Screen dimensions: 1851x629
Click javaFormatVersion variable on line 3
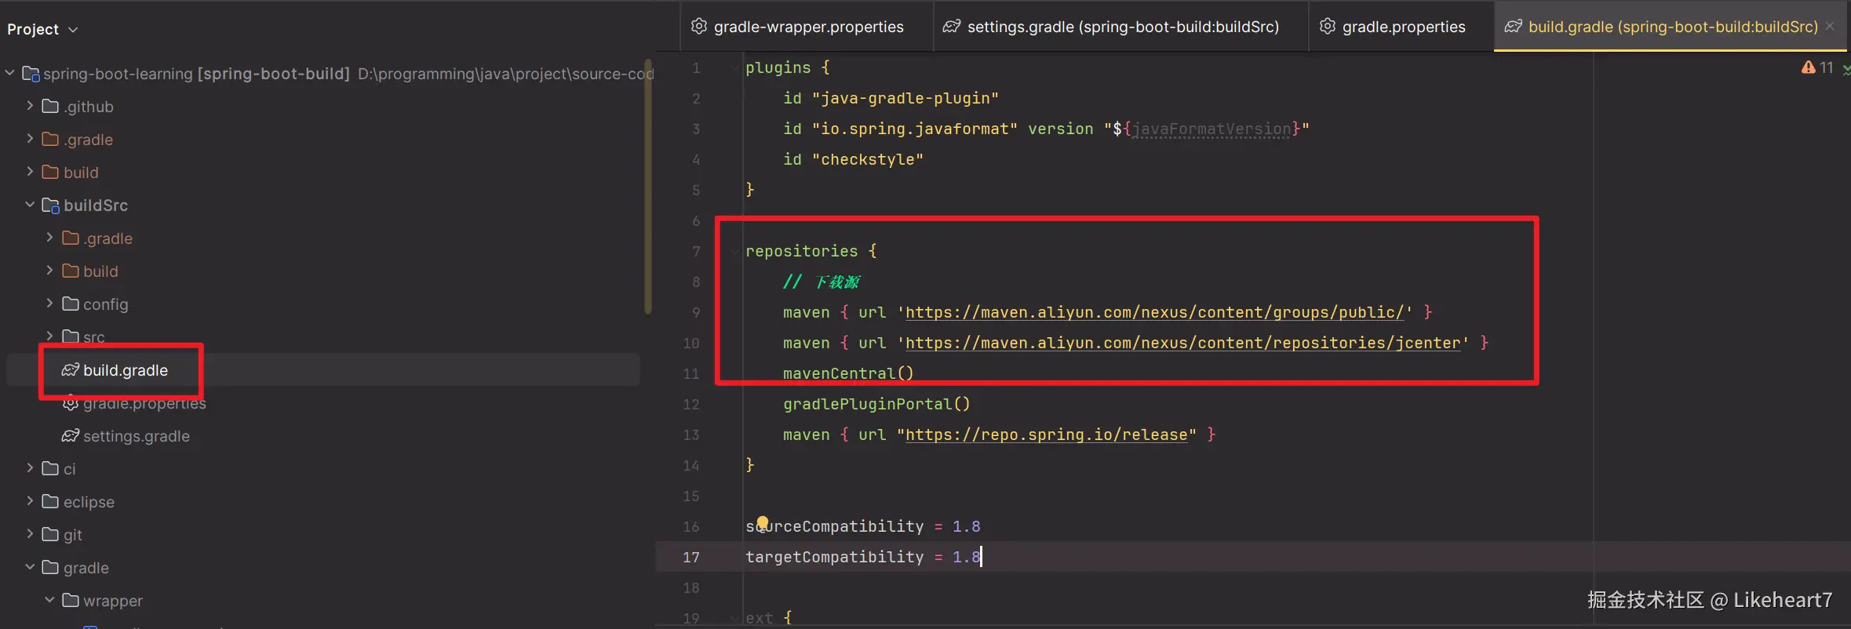[1212, 129]
